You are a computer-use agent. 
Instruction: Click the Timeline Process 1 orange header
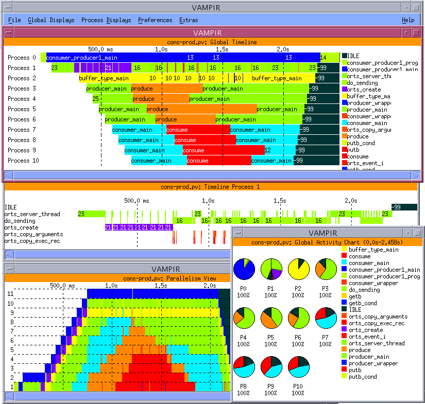click(211, 187)
